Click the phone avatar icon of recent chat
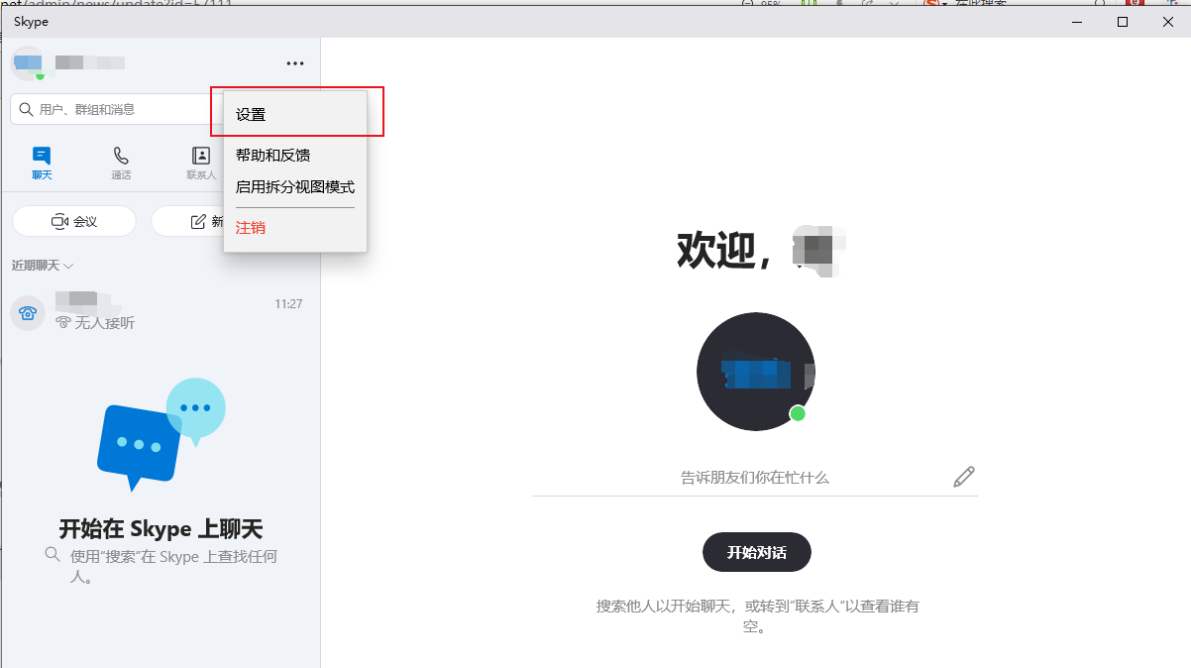Screen dimensions: 1191x668 28,313
